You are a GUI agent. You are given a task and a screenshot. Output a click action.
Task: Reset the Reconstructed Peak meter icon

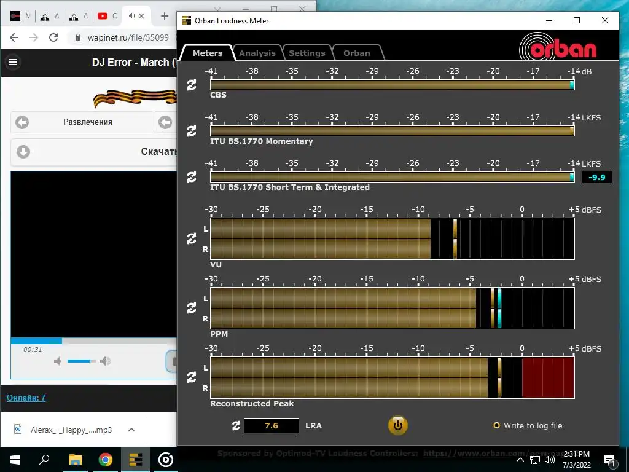pos(192,377)
